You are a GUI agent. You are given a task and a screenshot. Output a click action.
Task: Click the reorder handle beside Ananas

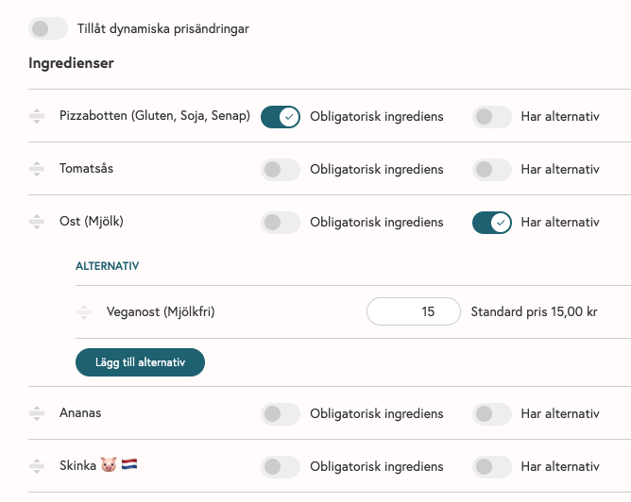coord(37,413)
